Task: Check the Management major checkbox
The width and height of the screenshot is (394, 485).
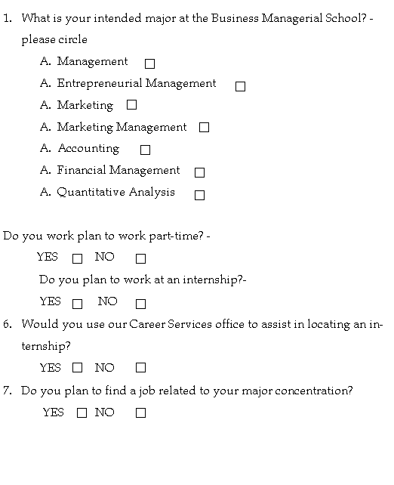Action: 150,63
